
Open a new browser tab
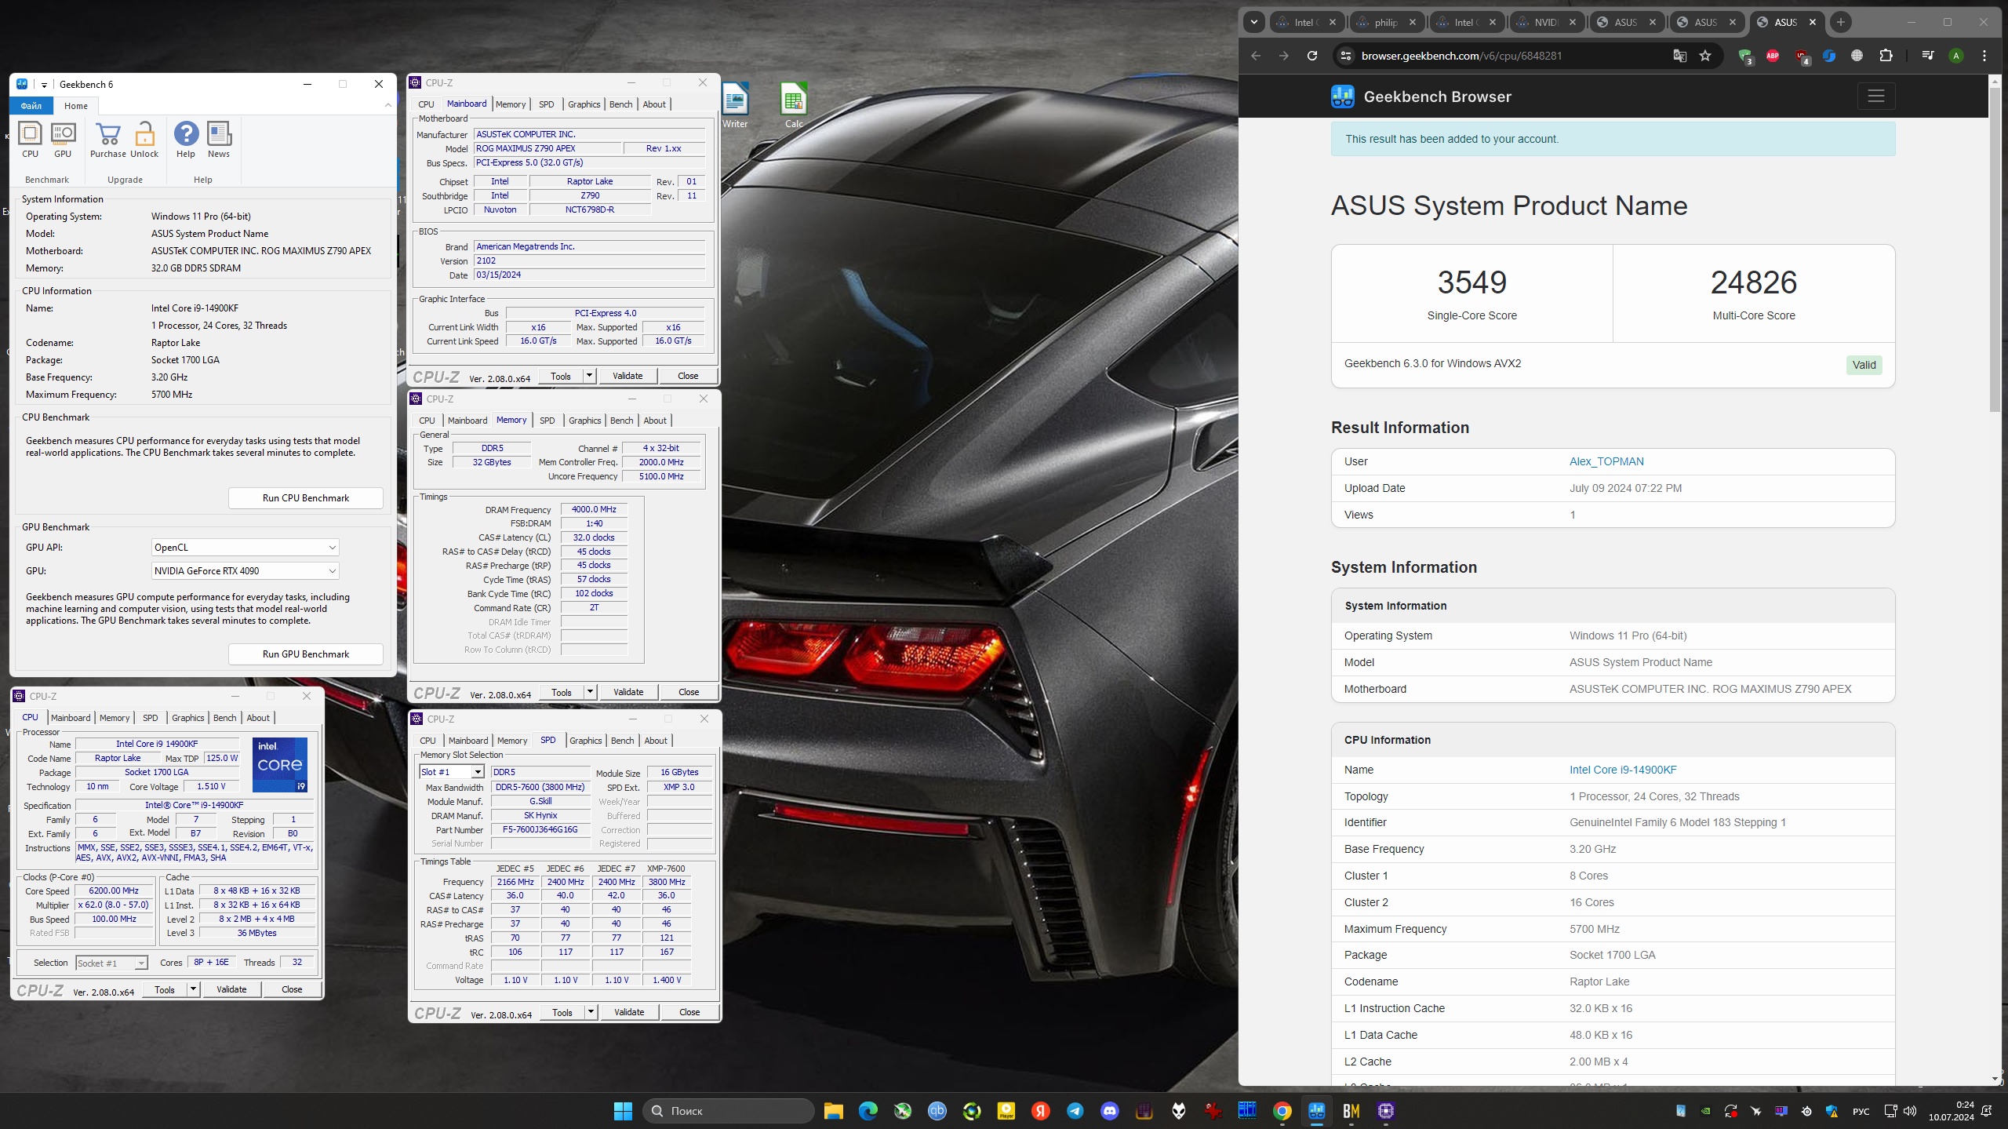tap(1840, 22)
